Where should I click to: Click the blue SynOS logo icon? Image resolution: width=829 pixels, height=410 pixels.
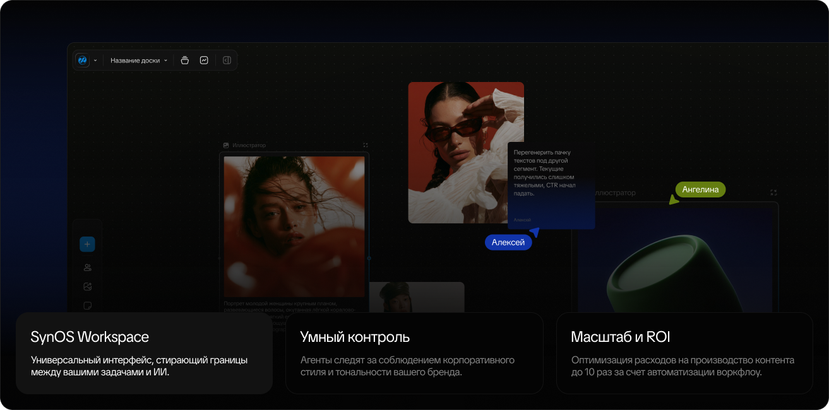click(x=82, y=61)
